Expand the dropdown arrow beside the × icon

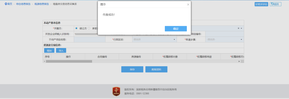241,29
